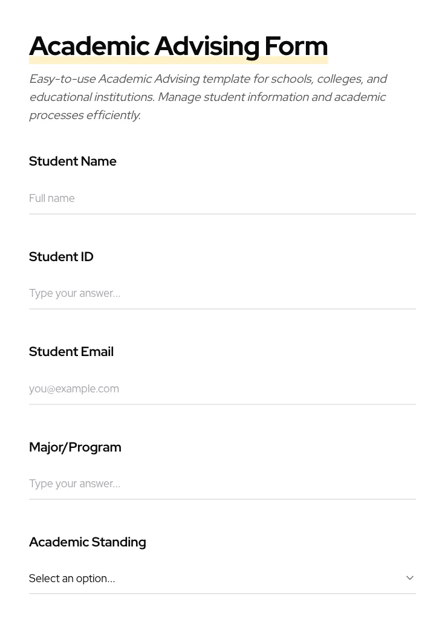445x619 pixels.
Task: Click the Academic Standing heading
Action: (x=87, y=542)
